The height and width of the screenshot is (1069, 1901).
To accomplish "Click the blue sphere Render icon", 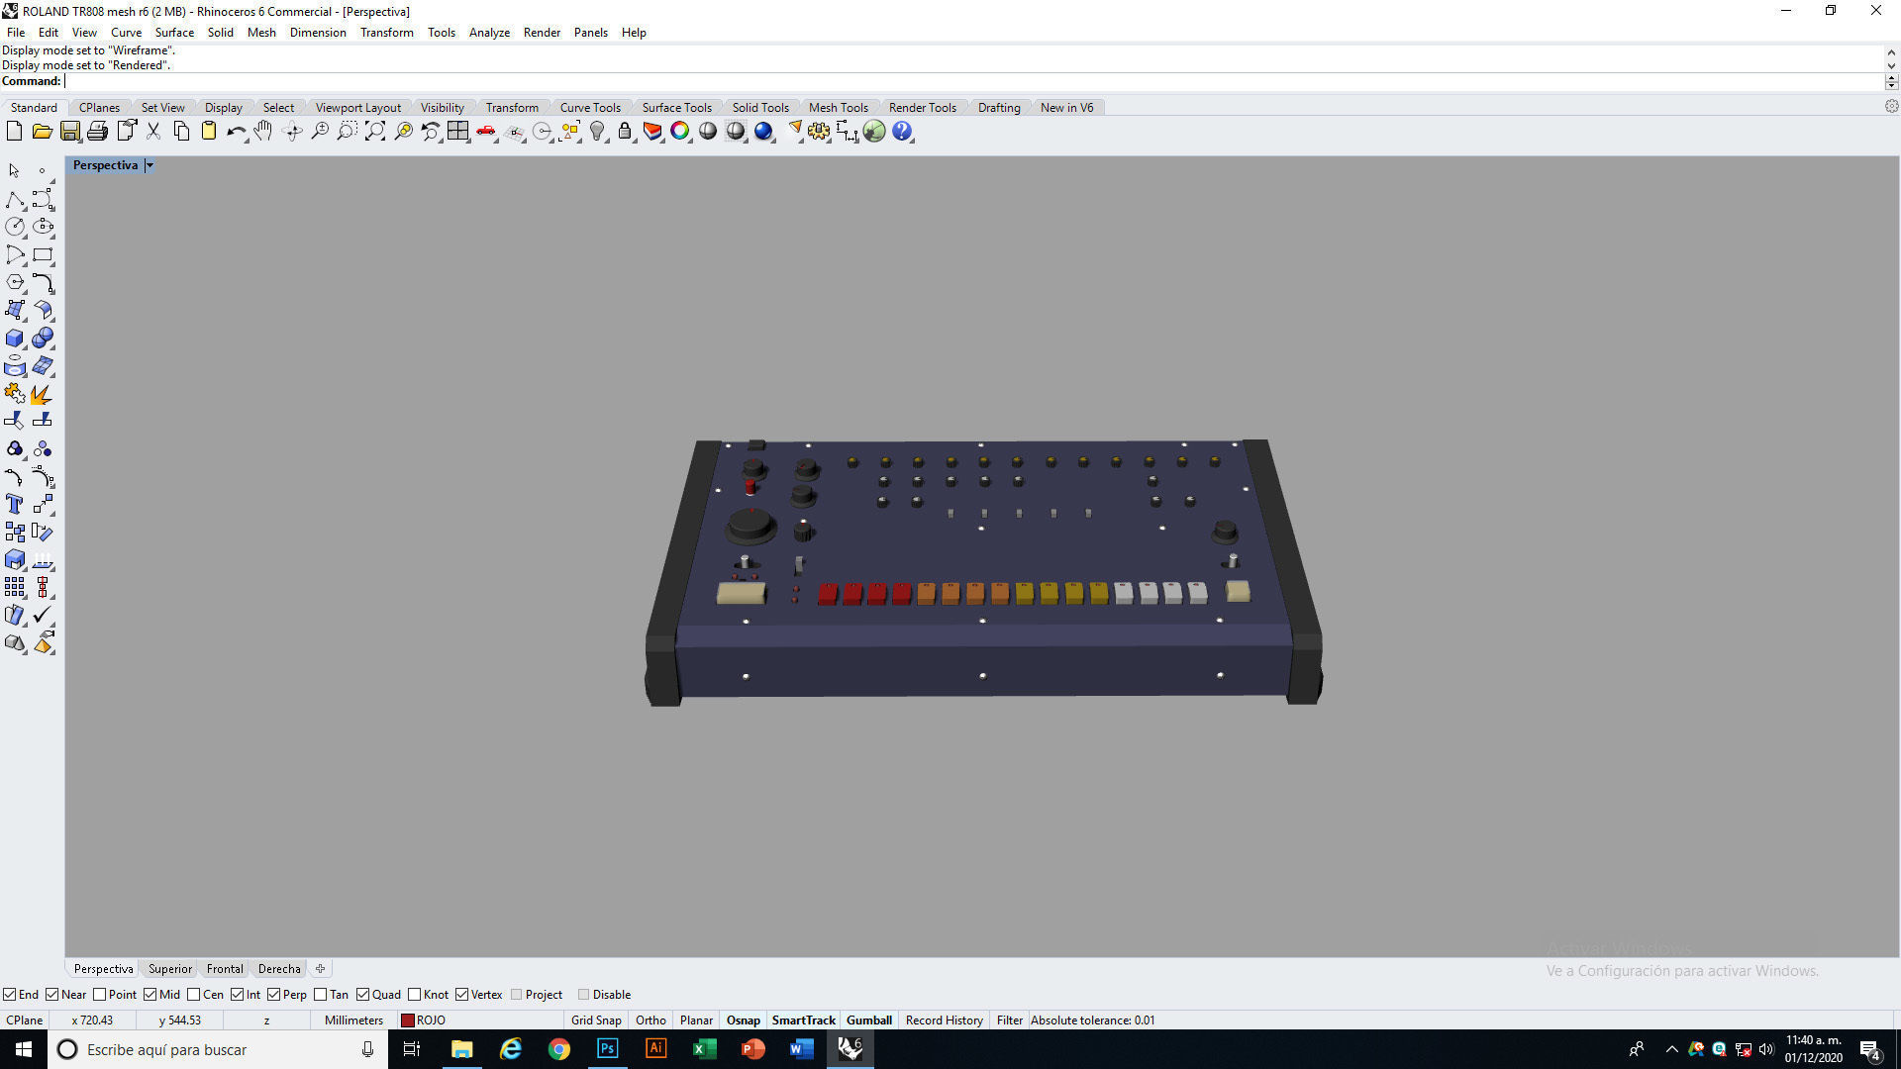I will [x=763, y=132].
